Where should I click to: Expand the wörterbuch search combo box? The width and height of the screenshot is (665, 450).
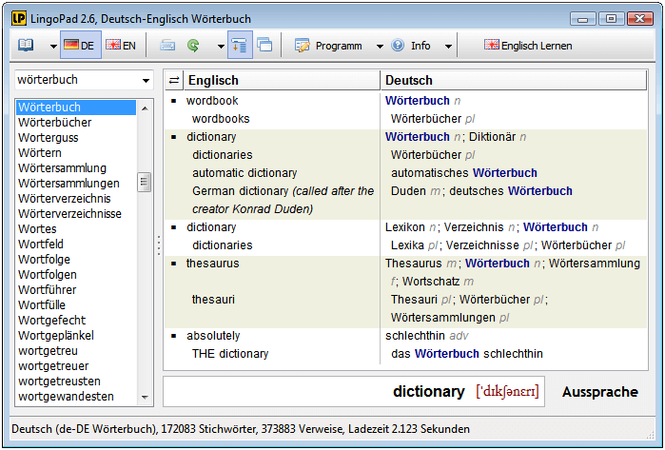pyautogui.click(x=146, y=81)
